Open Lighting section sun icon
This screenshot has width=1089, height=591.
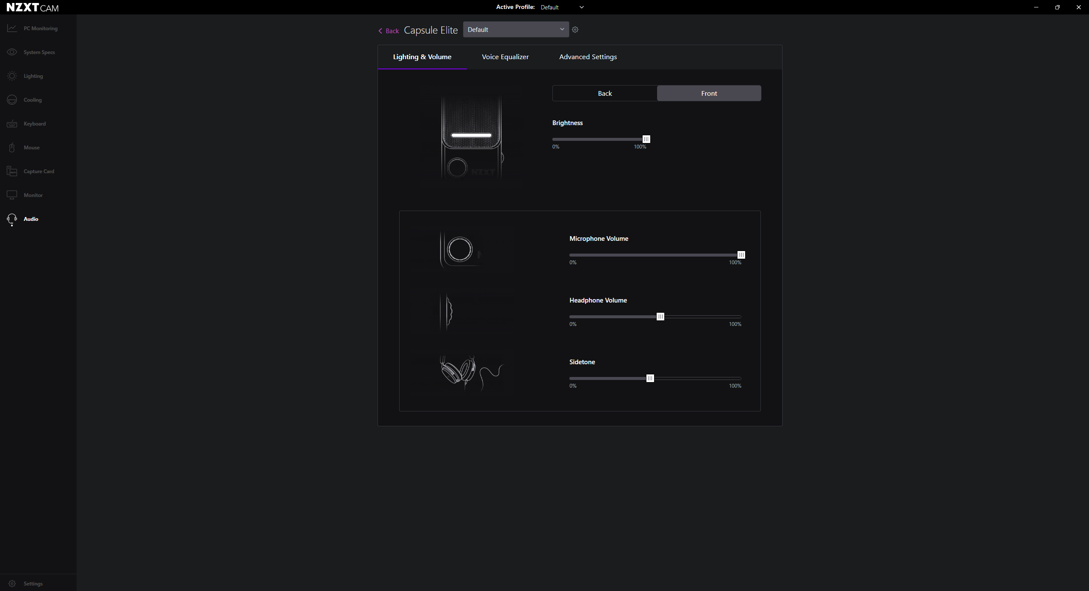[x=12, y=76]
